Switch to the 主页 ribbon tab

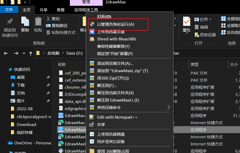(27, 10)
